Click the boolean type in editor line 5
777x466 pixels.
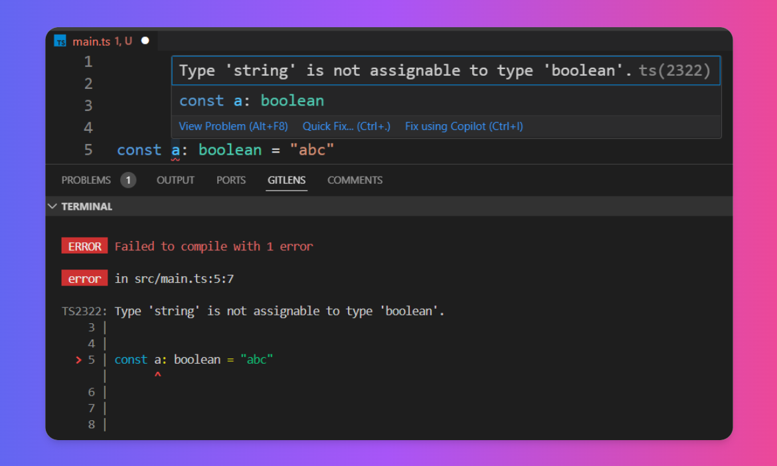(230, 149)
